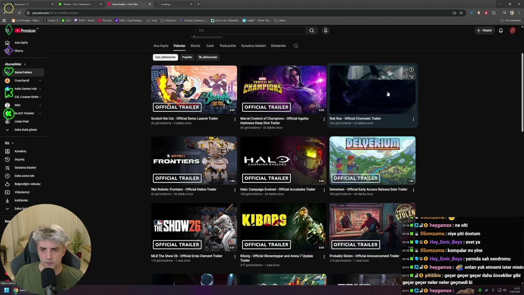Image resolution: width=524 pixels, height=295 pixels.
Task: Open İndirilenler in the sidebar
Action: pyautogui.click(x=23, y=200)
